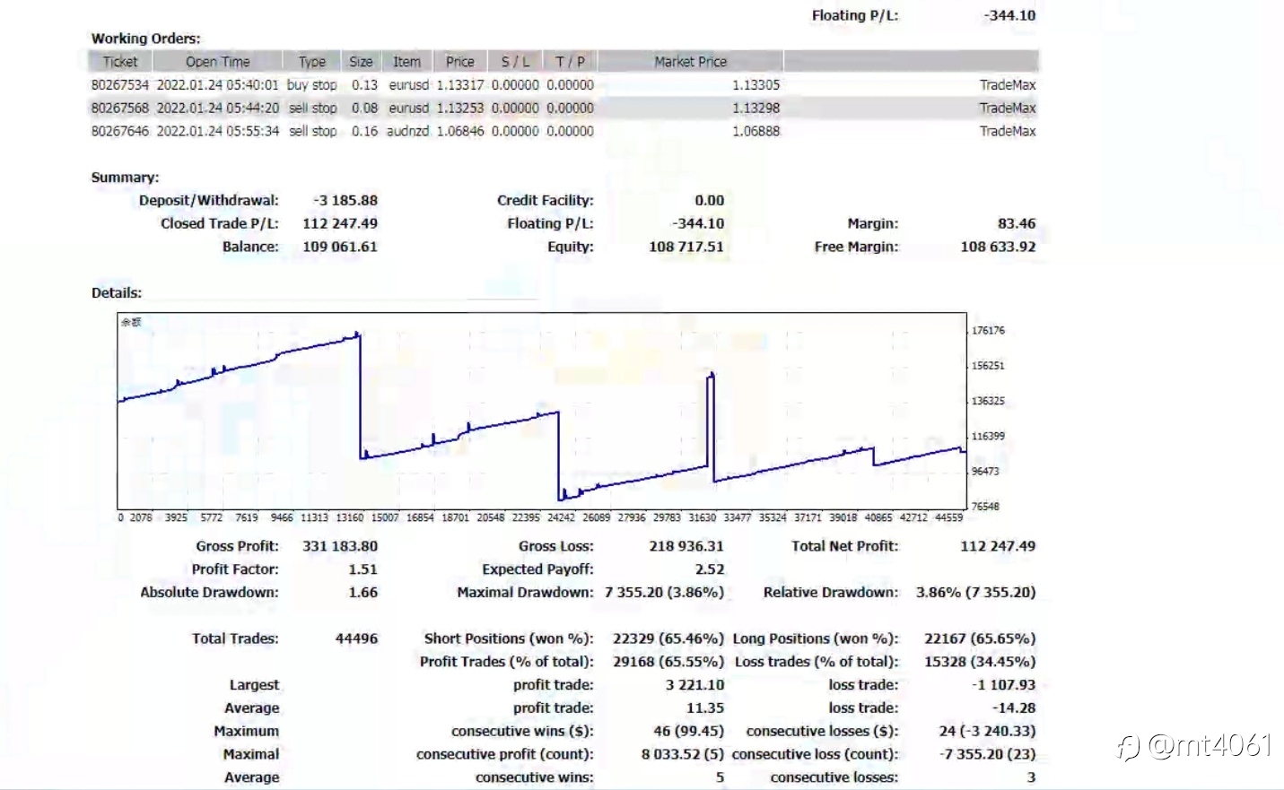Select highlighted order ticket 80267568
The width and height of the screenshot is (1284, 790).
pyautogui.click(x=120, y=109)
